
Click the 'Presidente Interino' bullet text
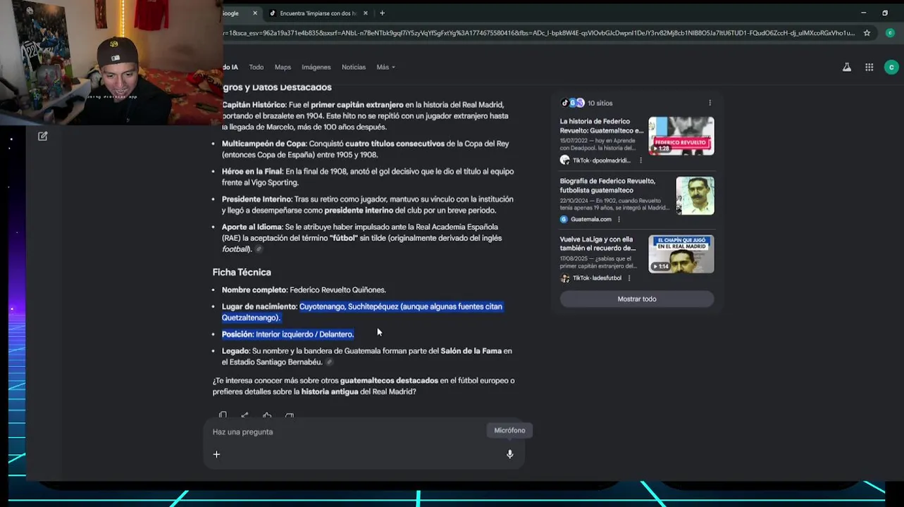coord(368,204)
